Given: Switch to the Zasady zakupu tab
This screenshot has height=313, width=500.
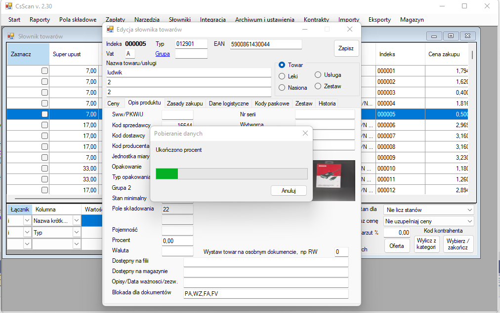Looking at the screenshot, I should 185,104.
